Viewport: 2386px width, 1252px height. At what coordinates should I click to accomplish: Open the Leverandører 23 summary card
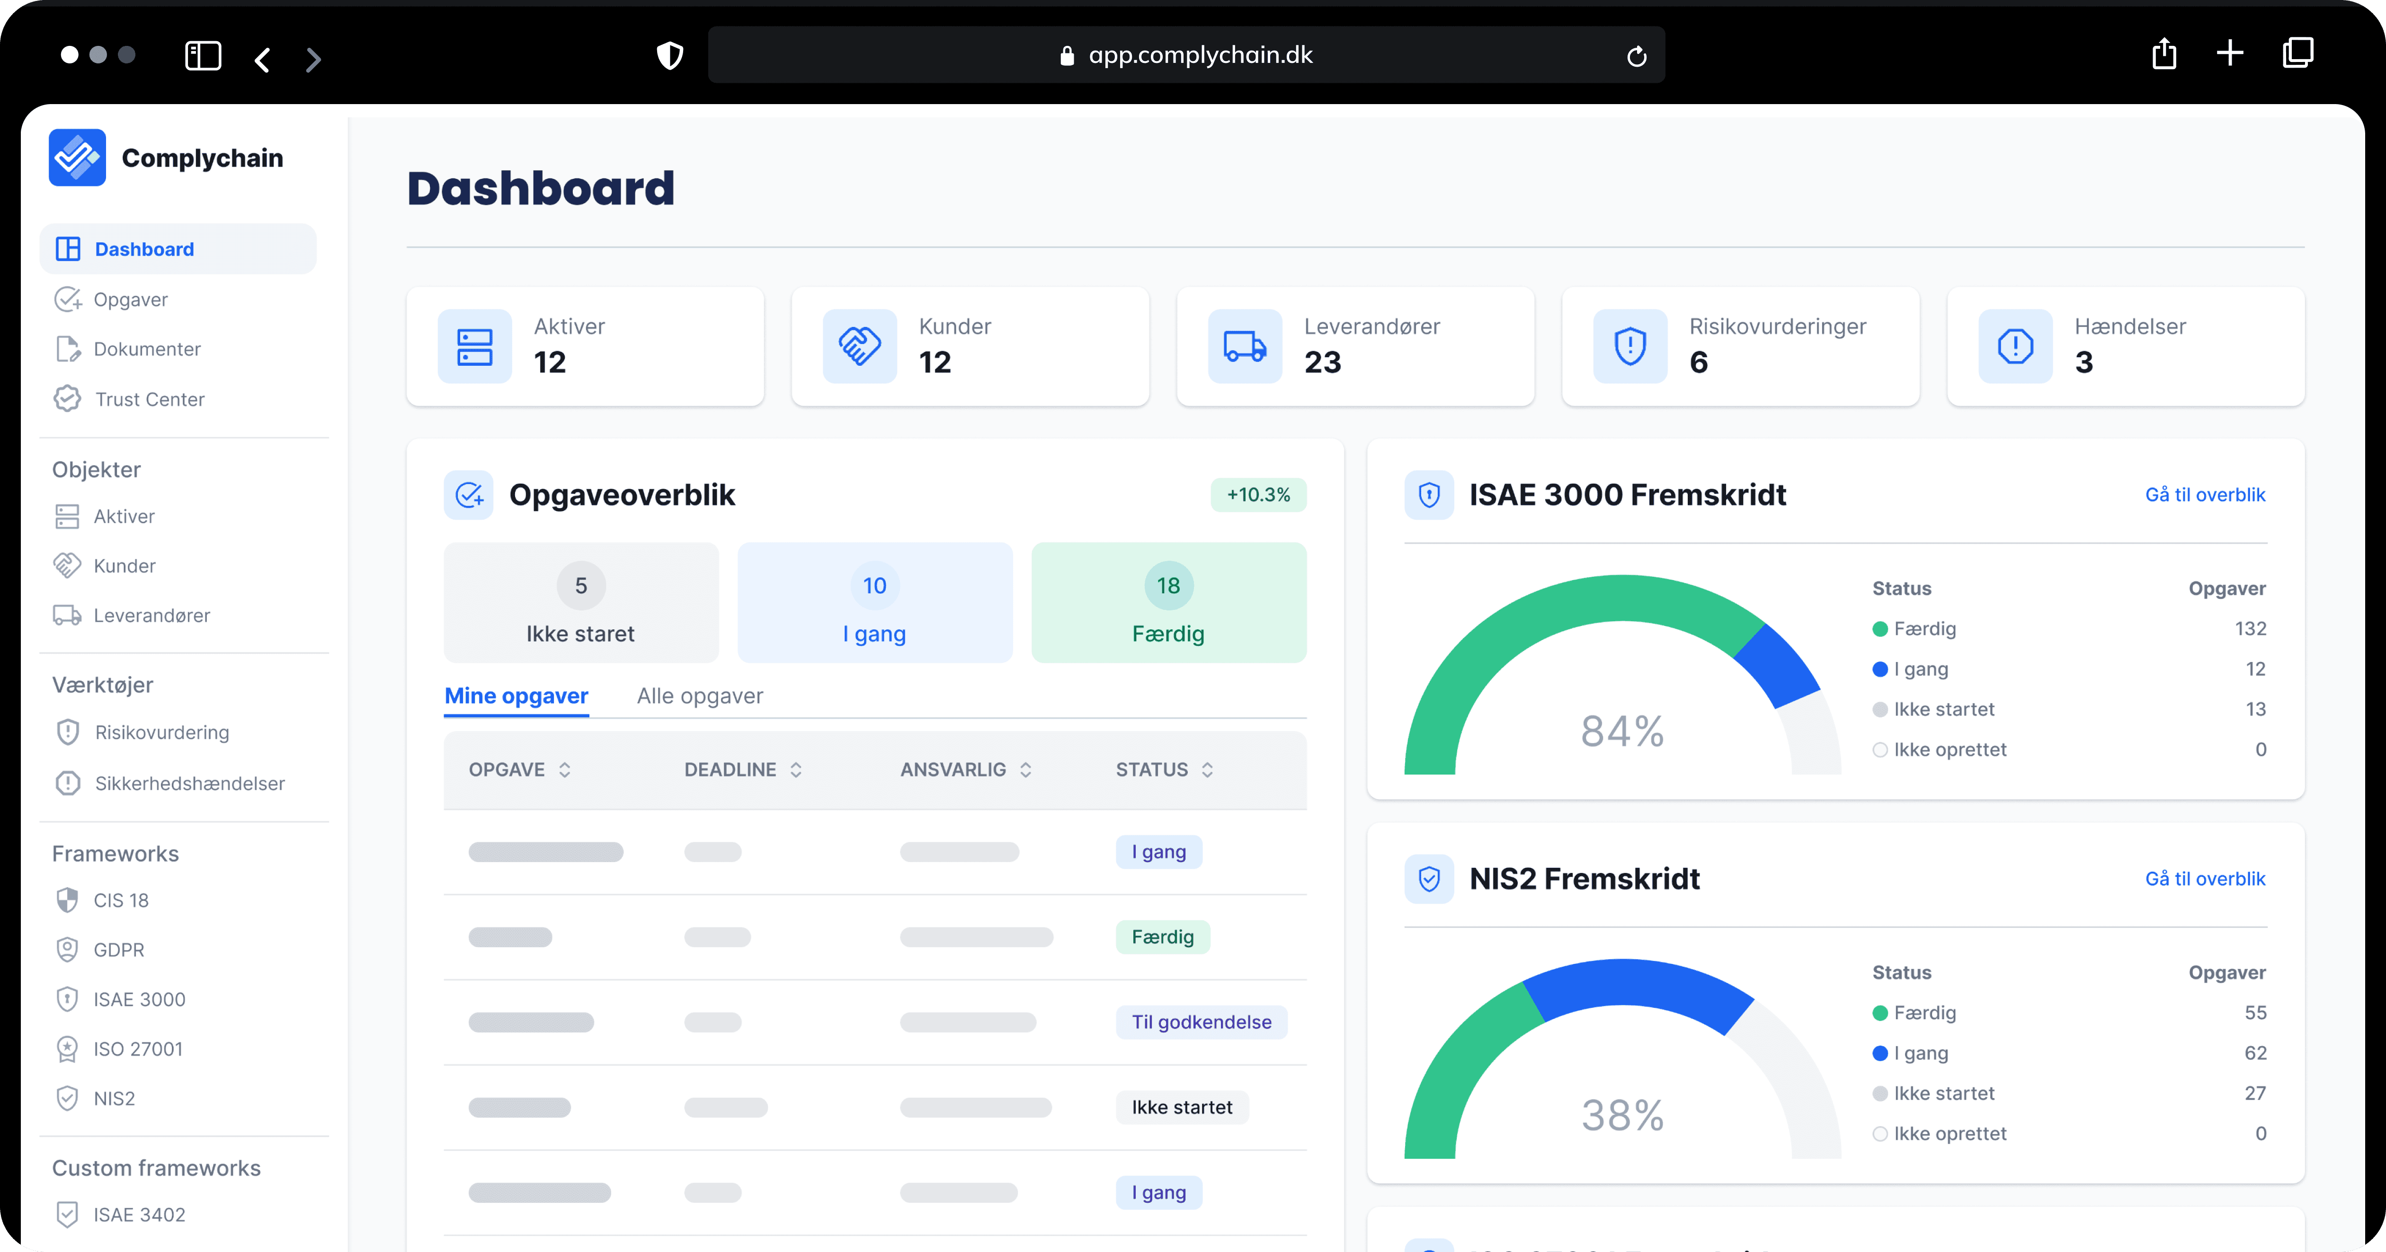click(1355, 346)
